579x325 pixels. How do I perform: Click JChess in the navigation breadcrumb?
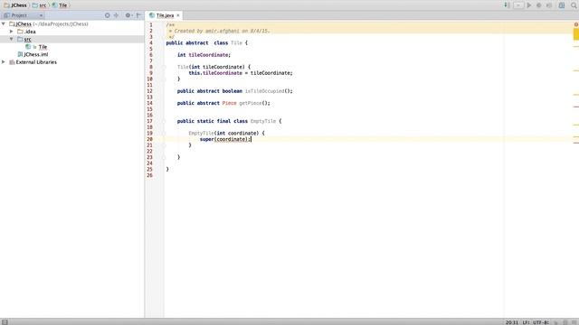click(15, 5)
